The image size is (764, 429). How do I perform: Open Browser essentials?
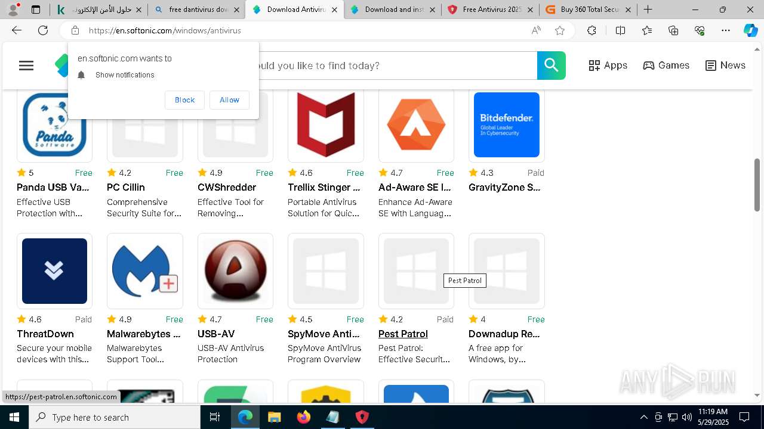pyautogui.click(x=700, y=30)
